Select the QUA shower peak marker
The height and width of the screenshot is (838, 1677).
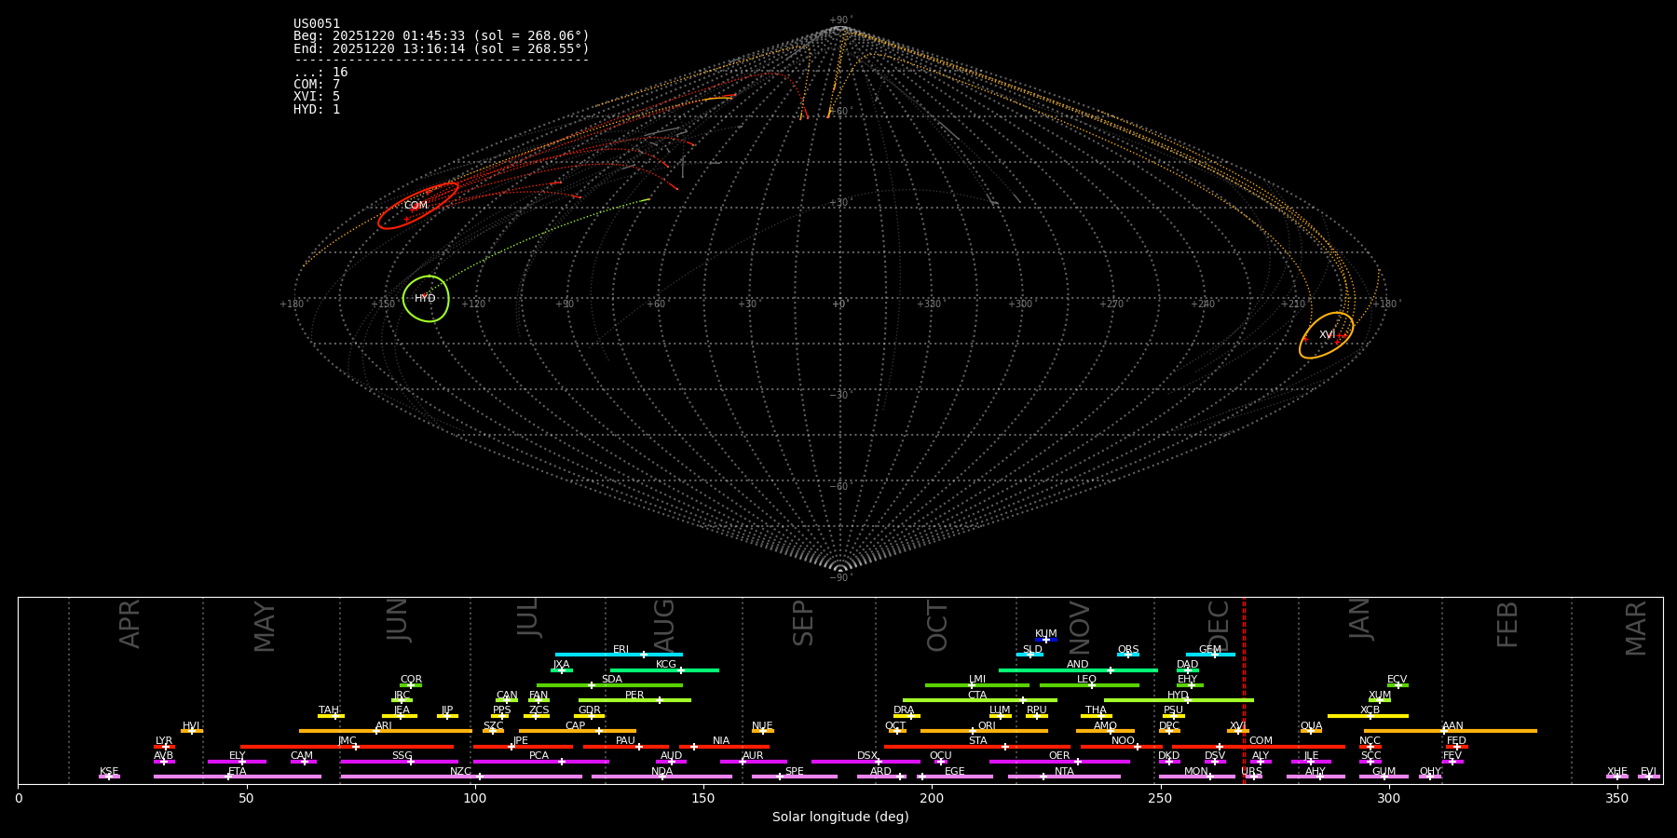pyautogui.click(x=1311, y=731)
